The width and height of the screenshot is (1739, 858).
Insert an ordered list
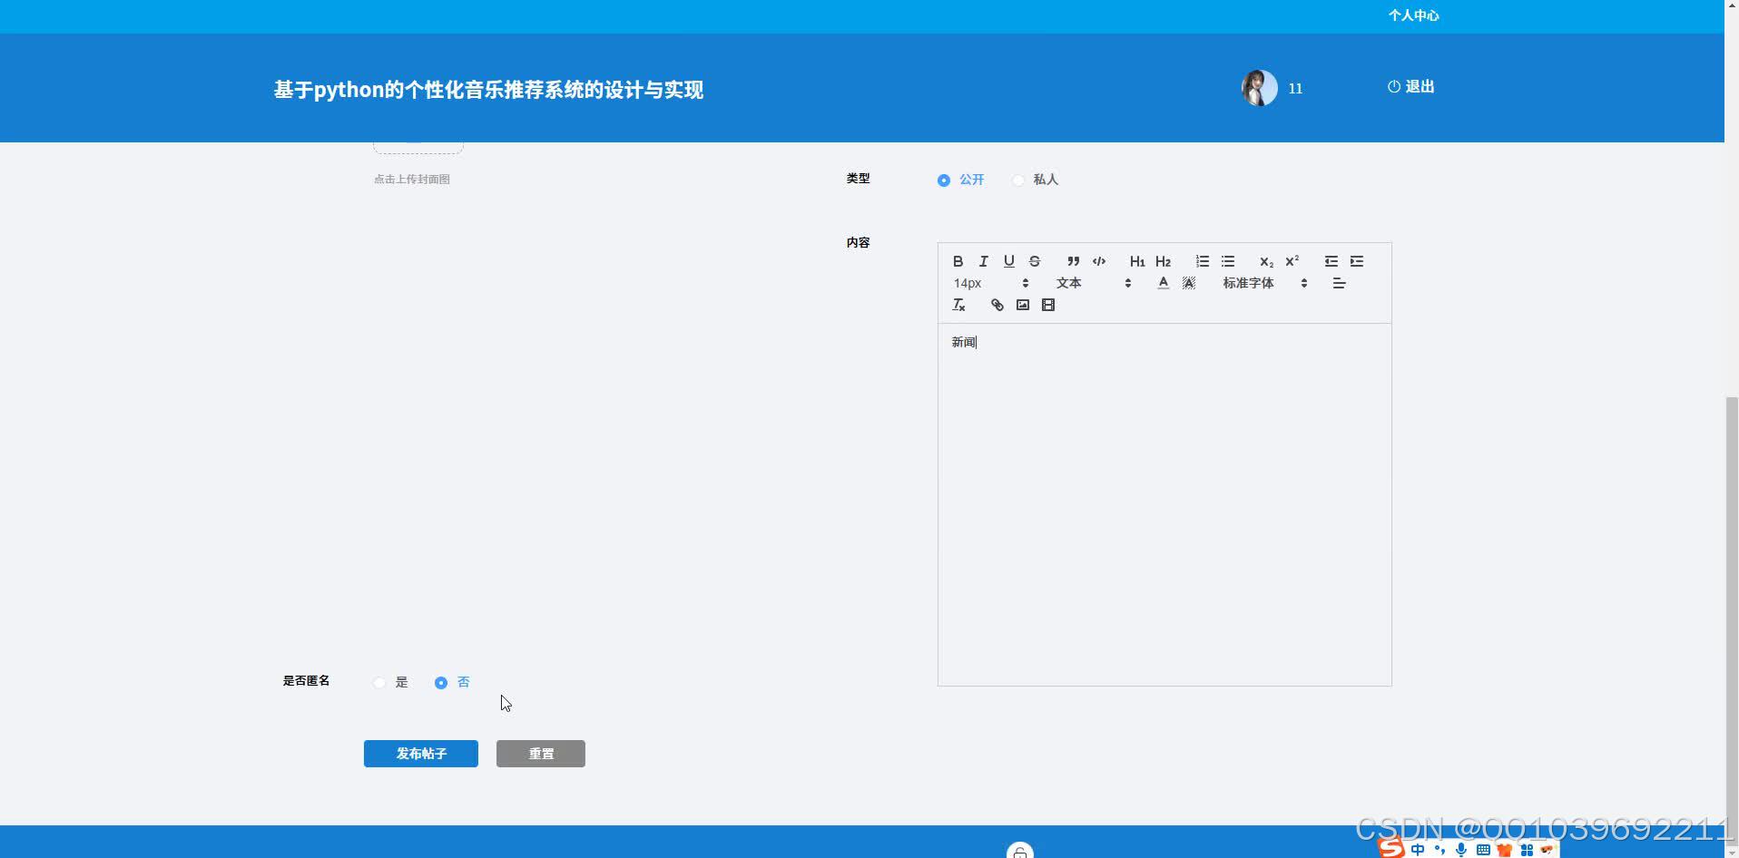click(1202, 261)
